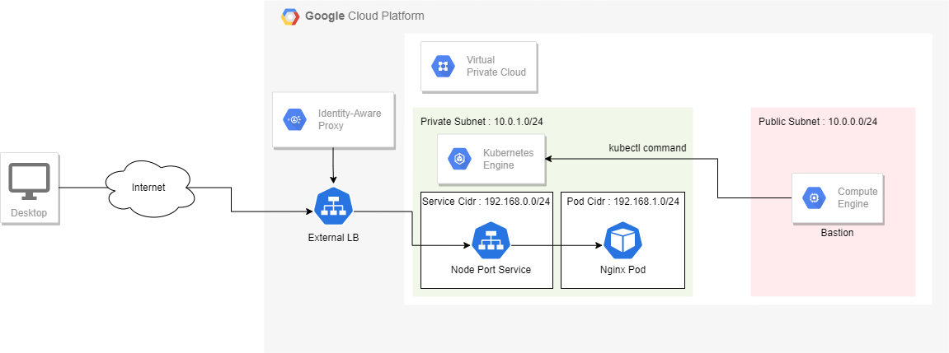Click the 'Nginx Pod' caption
The height and width of the screenshot is (353, 949).
point(622,270)
